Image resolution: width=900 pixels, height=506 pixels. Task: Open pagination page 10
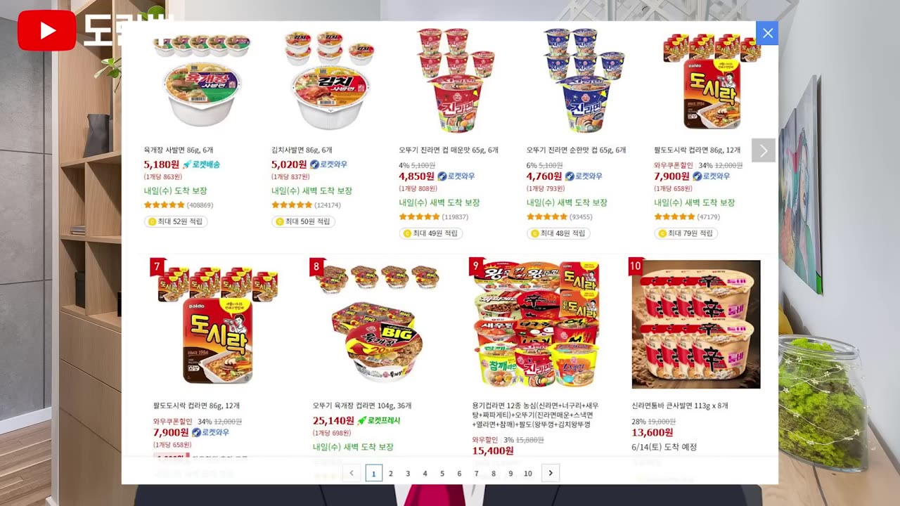[x=528, y=474]
